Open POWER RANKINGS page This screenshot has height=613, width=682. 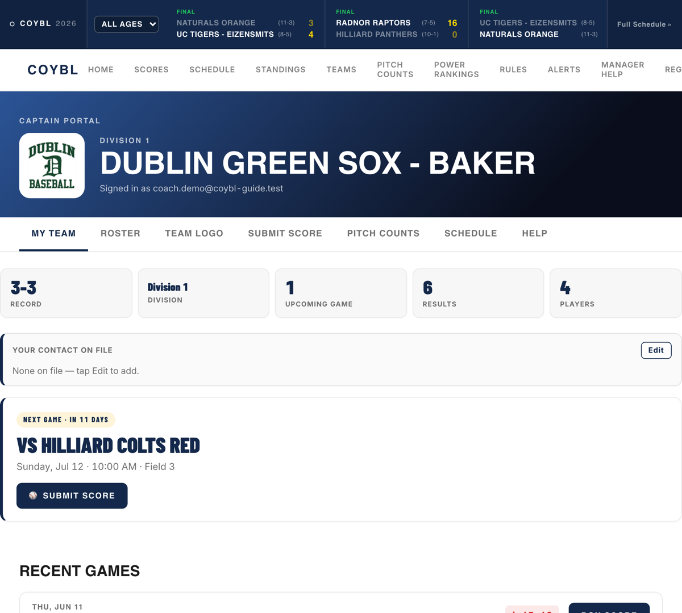(456, 69)
